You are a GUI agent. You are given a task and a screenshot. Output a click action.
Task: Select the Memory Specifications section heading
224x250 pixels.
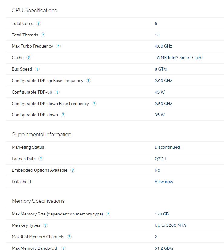pos(38,201)
